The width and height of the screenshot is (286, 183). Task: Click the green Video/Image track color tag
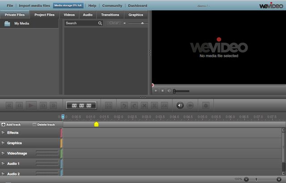61,154
